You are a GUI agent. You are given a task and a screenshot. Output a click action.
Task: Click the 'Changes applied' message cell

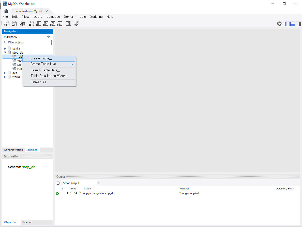pyautogui.click(x=189, y=193)
